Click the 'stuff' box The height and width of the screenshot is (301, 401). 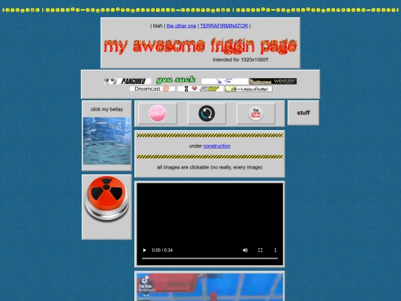(303, 113)
